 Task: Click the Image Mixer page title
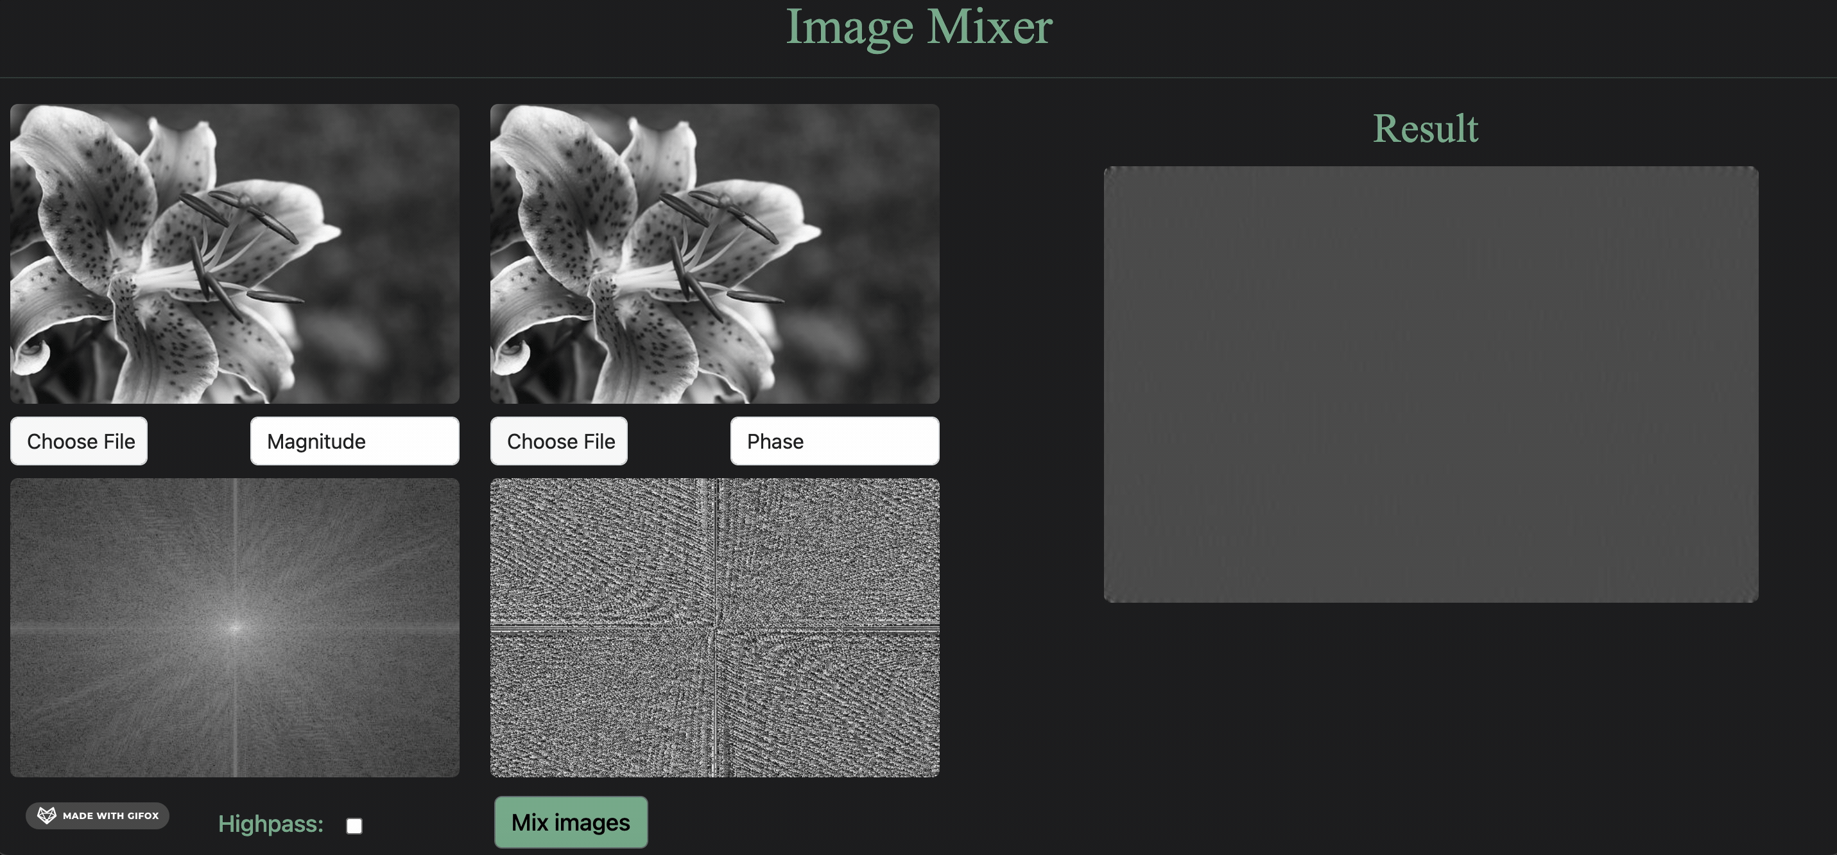(918, 27)
